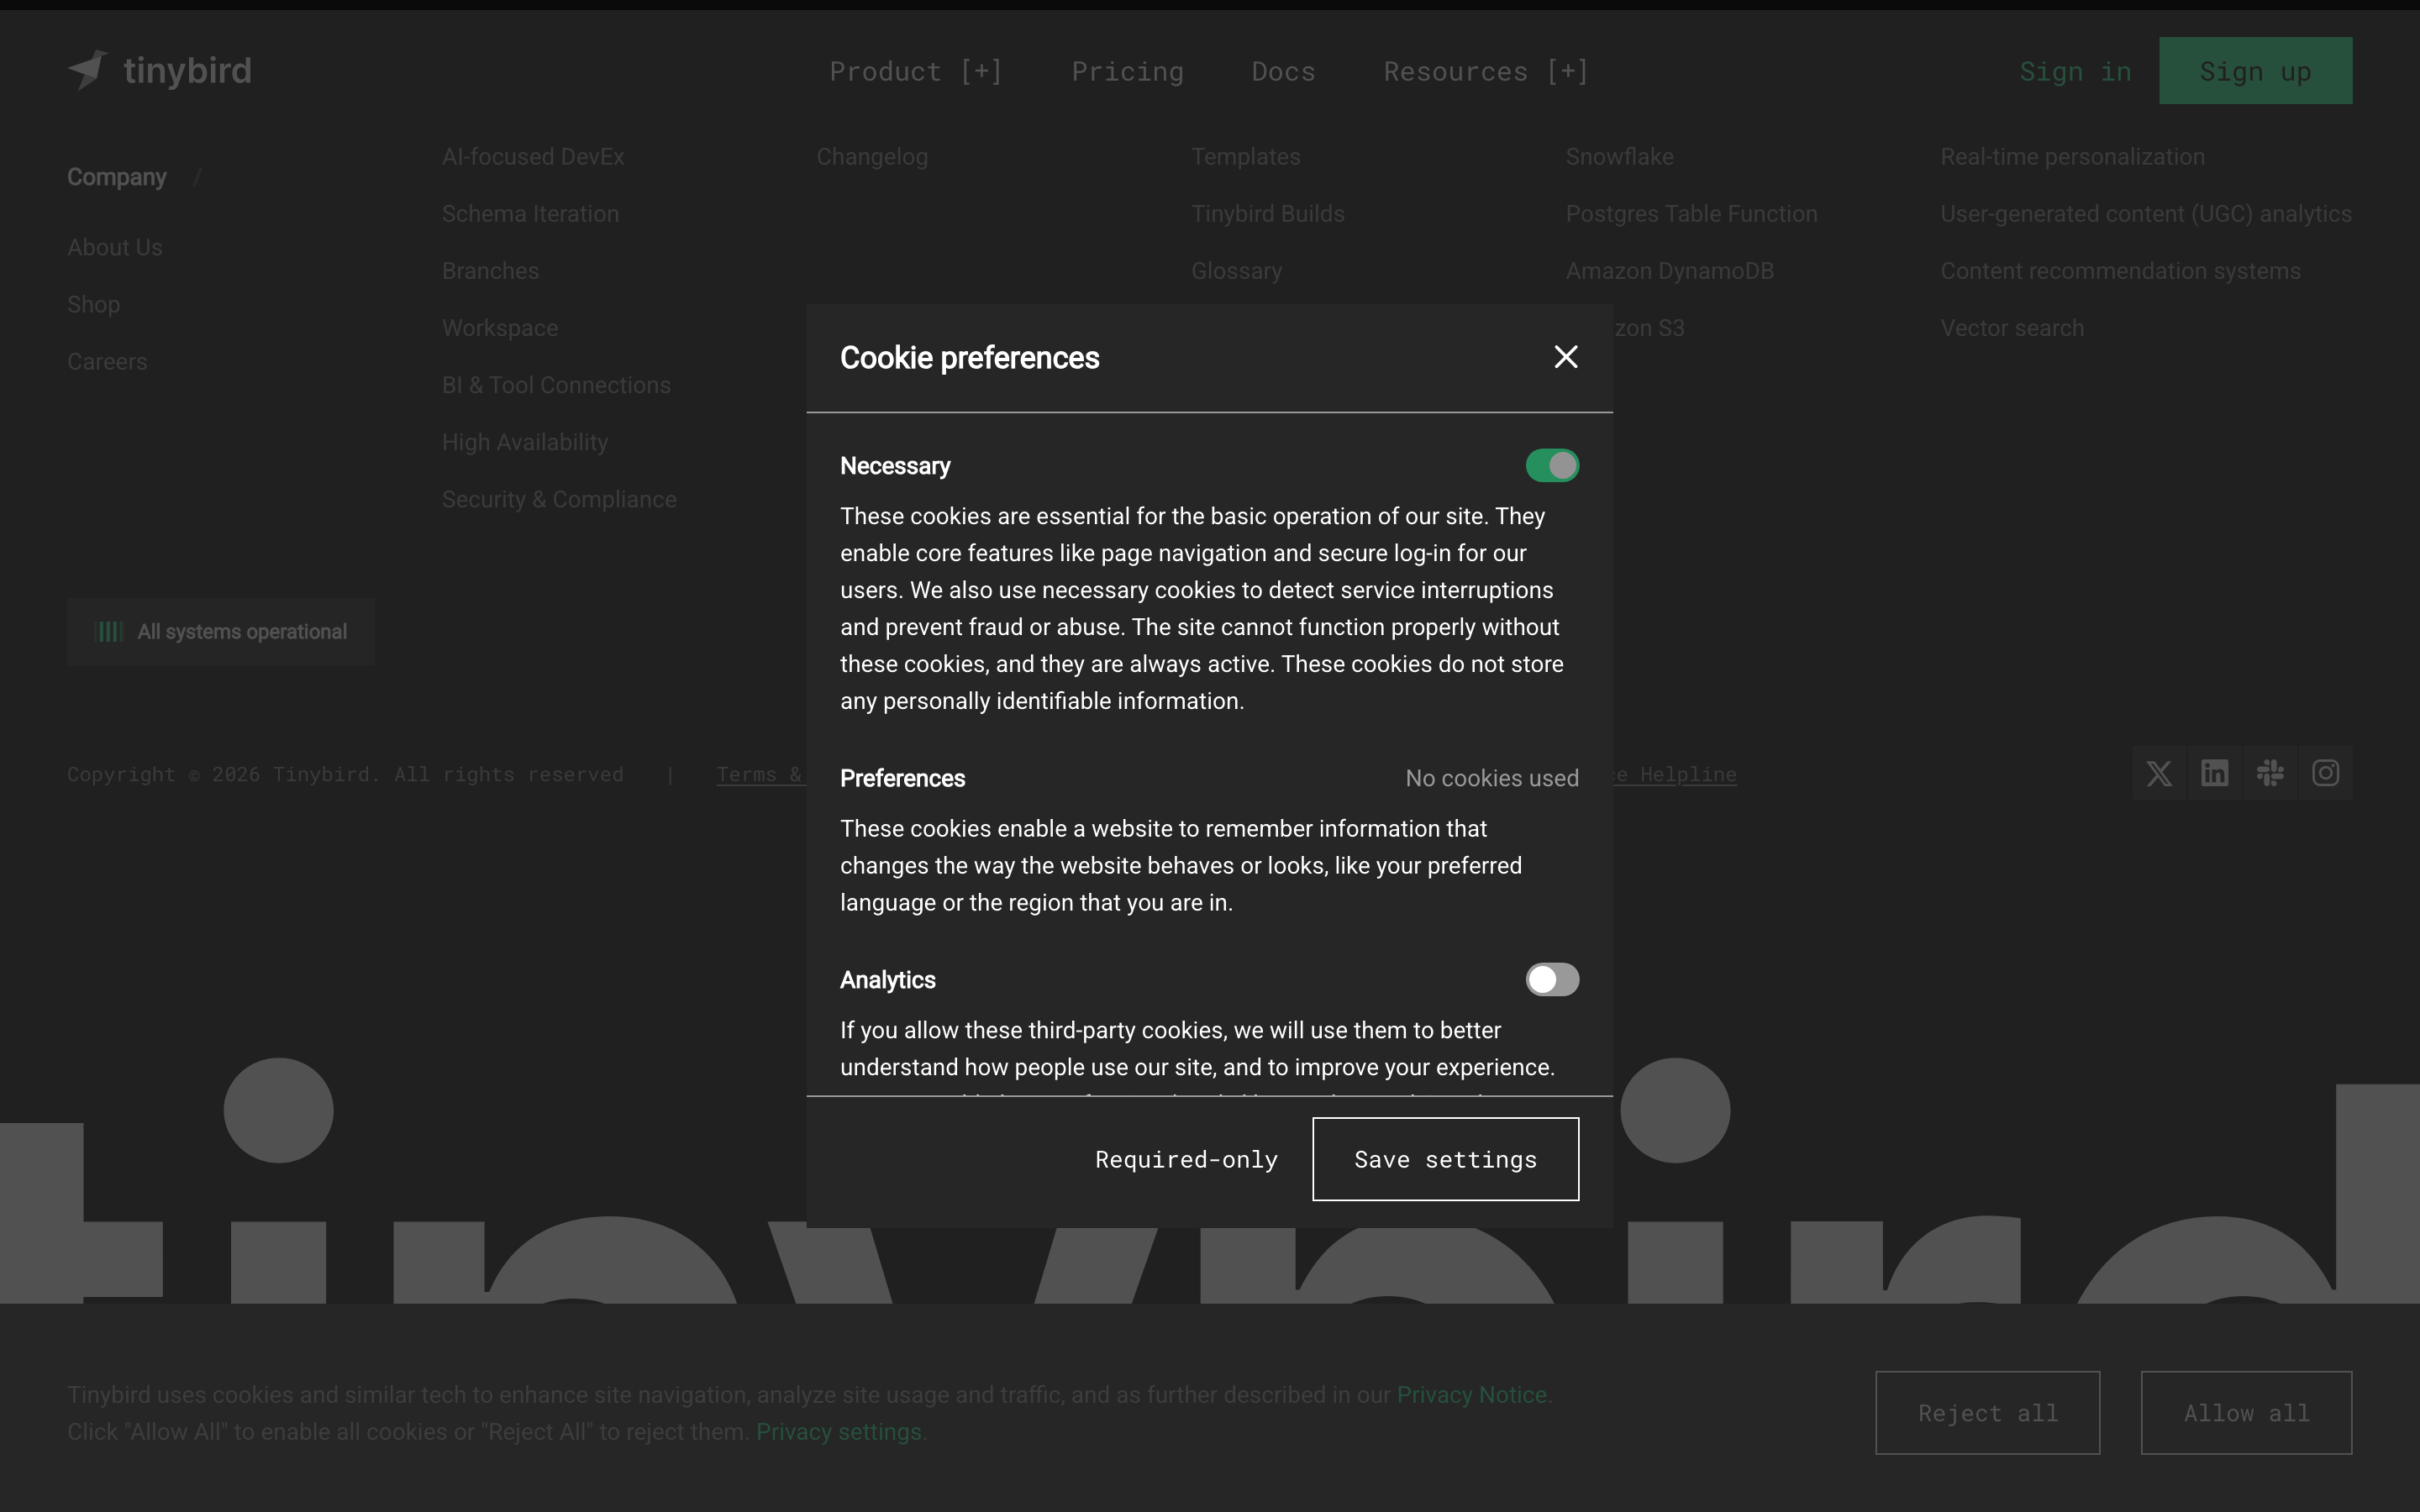Open BI & Tool Connections link
2420x1512 pixels.
(x=556, y=385)
